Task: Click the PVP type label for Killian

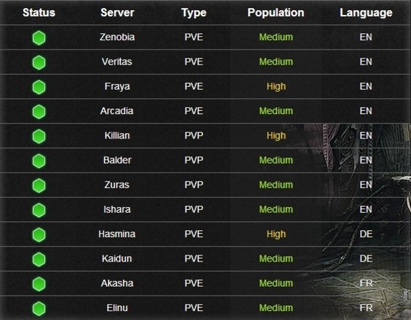Action: pos(194,135)
